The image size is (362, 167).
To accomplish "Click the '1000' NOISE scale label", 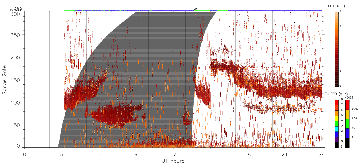I will (354, 118).
